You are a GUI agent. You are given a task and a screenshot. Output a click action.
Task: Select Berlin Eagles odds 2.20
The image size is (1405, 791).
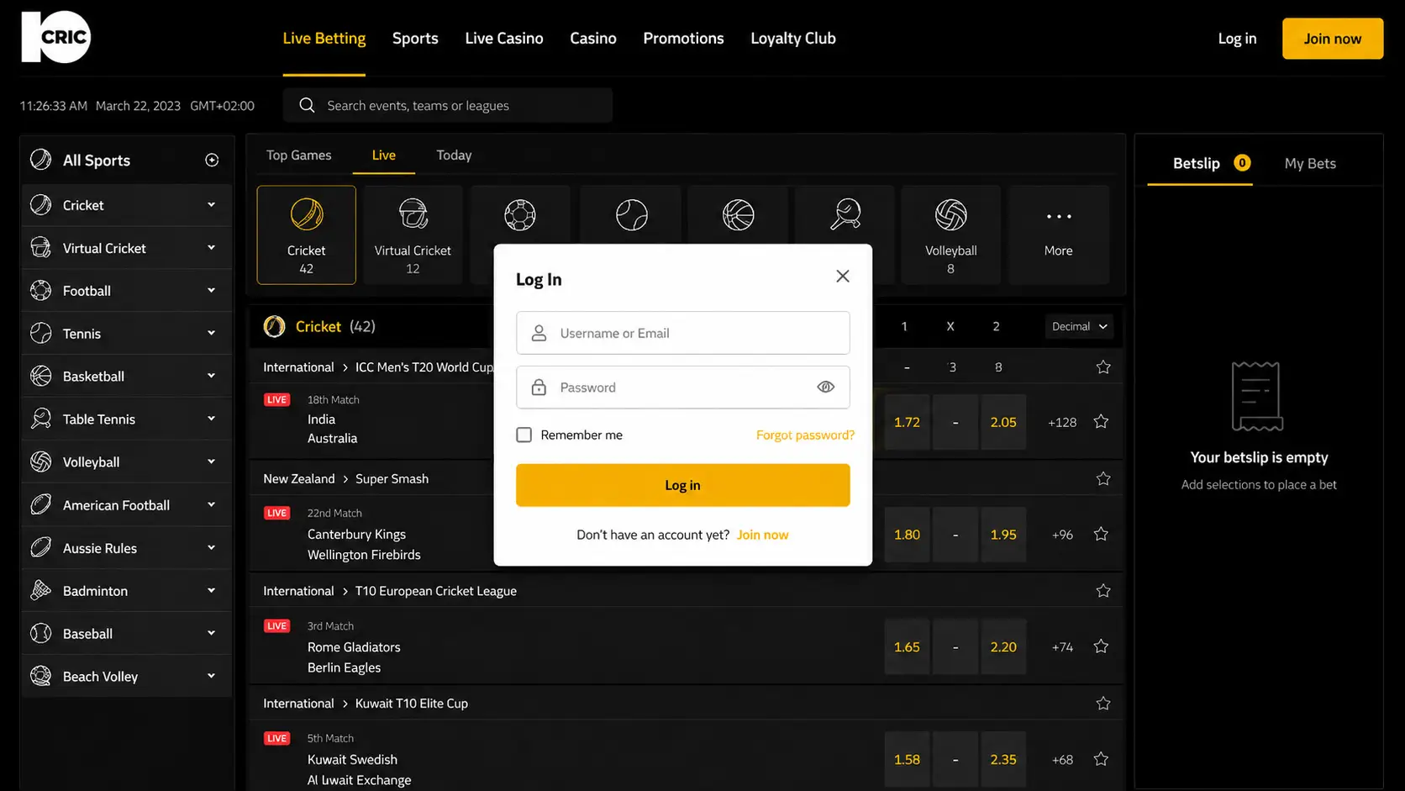[1003, 646]
